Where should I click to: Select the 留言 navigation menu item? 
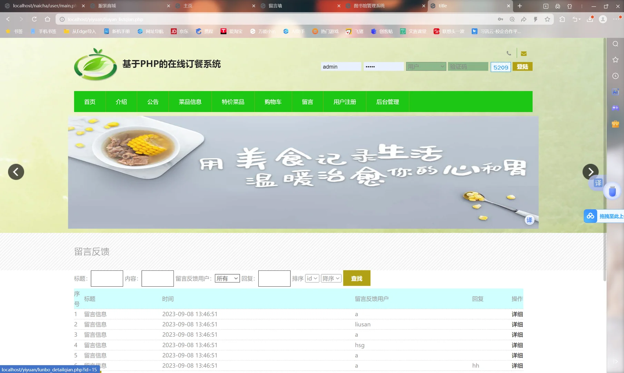point(307,102)
